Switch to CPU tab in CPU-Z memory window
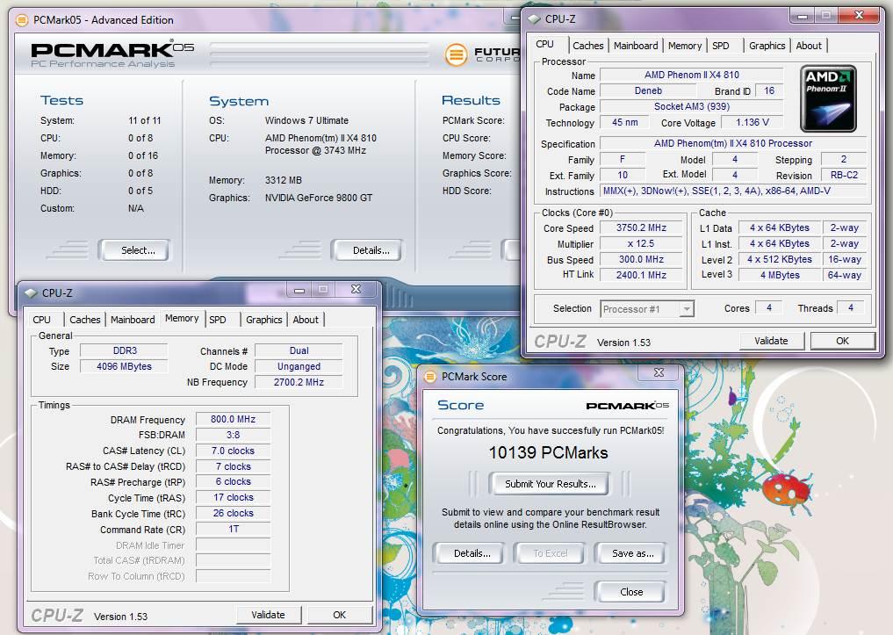 [x=41, y=320]
